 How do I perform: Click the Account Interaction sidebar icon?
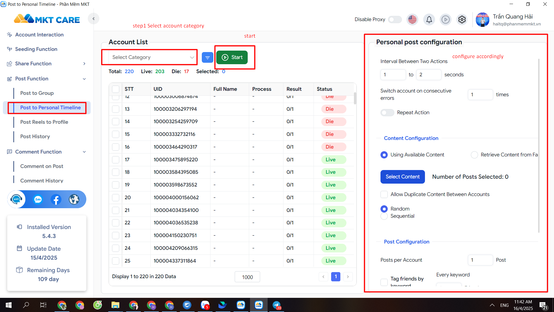(10, 35)
